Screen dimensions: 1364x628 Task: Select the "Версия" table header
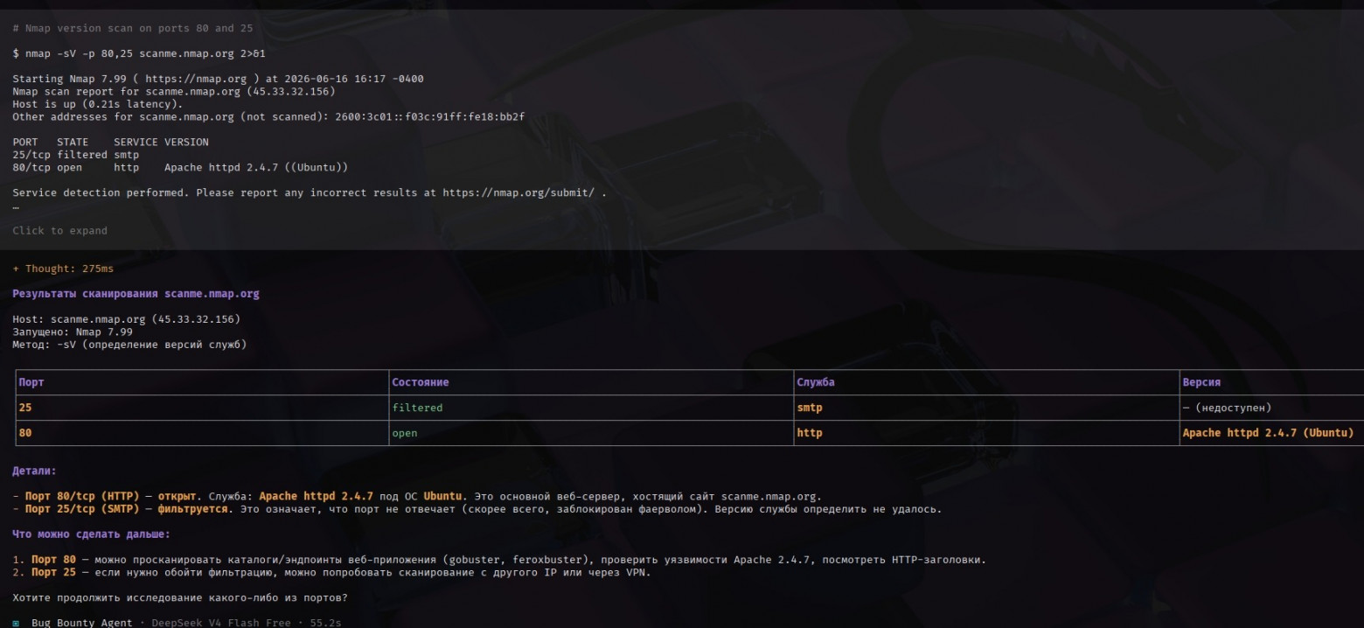point(1201,382)
